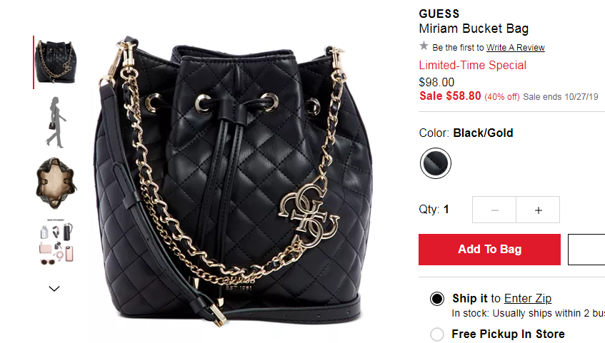
Task: Click the GUESS brand name
Action: pyautogui.click(x=439, y=14)
